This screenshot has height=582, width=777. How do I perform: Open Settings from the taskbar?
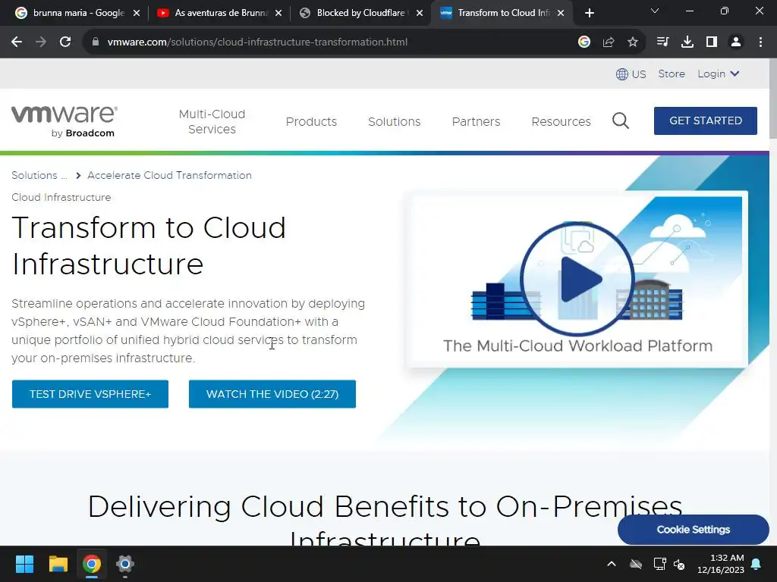pyautogui.click(x=125, y=564)
